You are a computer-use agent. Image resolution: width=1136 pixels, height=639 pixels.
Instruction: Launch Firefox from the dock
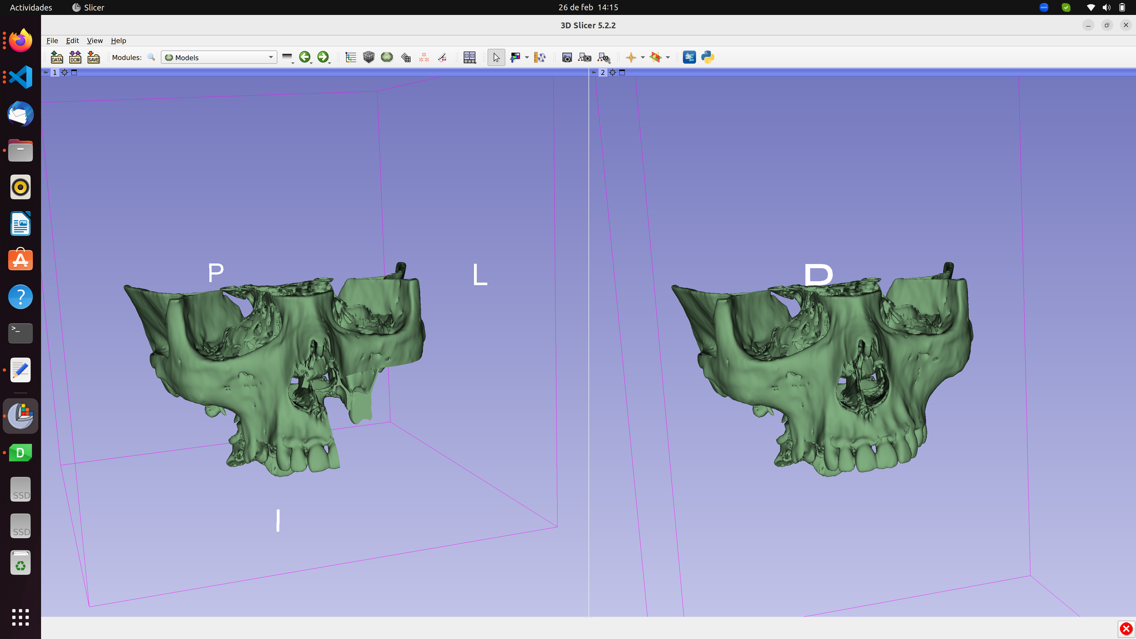click(20, 40)
